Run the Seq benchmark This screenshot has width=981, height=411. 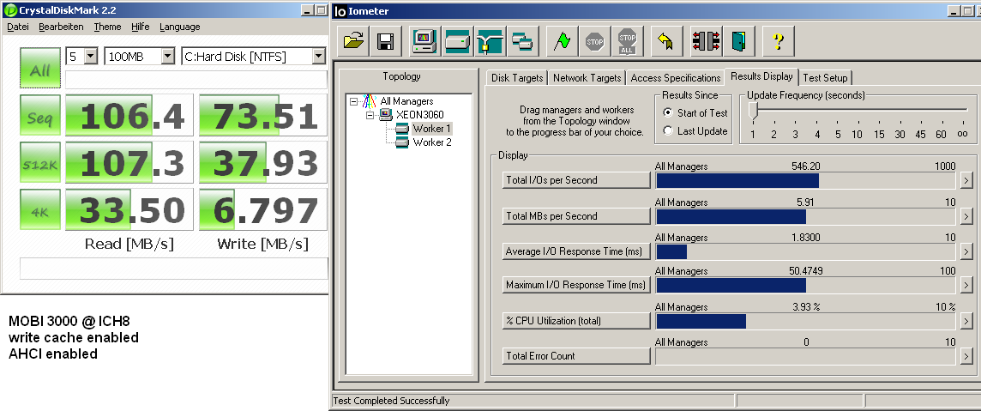click(40, 115)
